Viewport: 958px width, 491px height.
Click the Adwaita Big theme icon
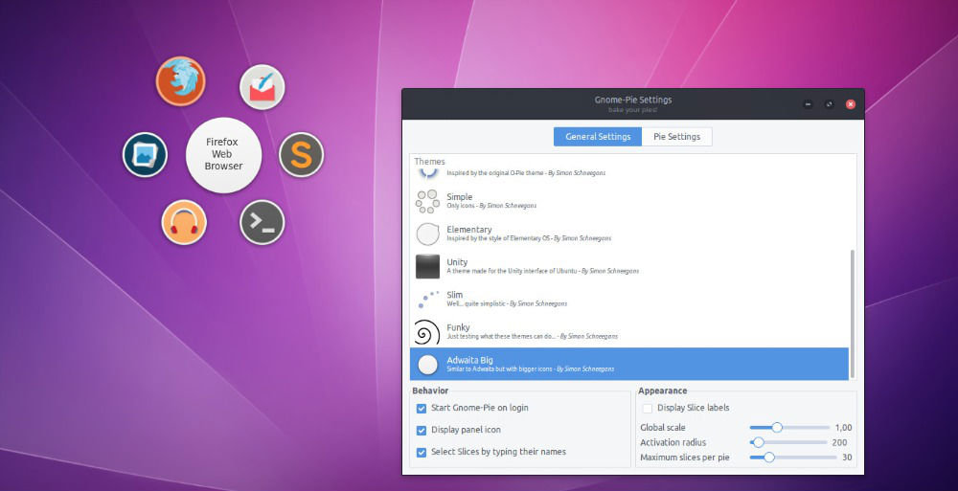(x=427, y=365)
